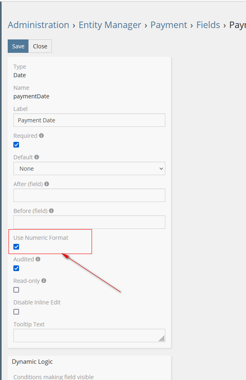Click the Label input with Payment Date
Viewport: 246px width, 380px height.
89,120
